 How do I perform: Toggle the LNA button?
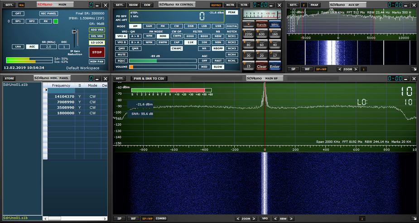pyautogui.click(x=18, y=47)
